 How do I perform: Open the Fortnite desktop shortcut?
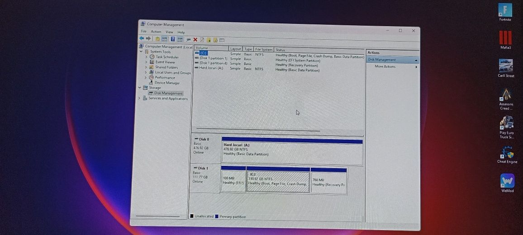coord(505,12)
